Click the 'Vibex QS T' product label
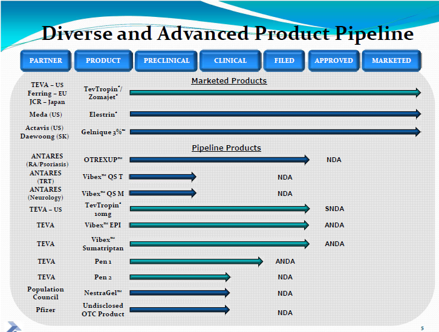 [x=103, y=177]
